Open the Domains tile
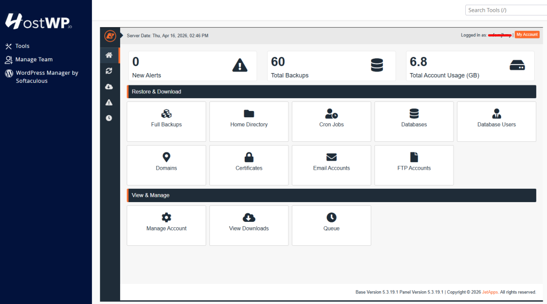 [x=166, y=165]
